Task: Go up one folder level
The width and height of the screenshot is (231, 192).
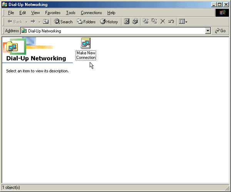Action: [46, 22]
